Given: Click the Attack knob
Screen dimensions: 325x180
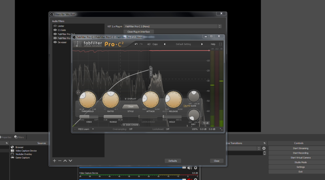Looking at the screenshot, I should (150, 99).
